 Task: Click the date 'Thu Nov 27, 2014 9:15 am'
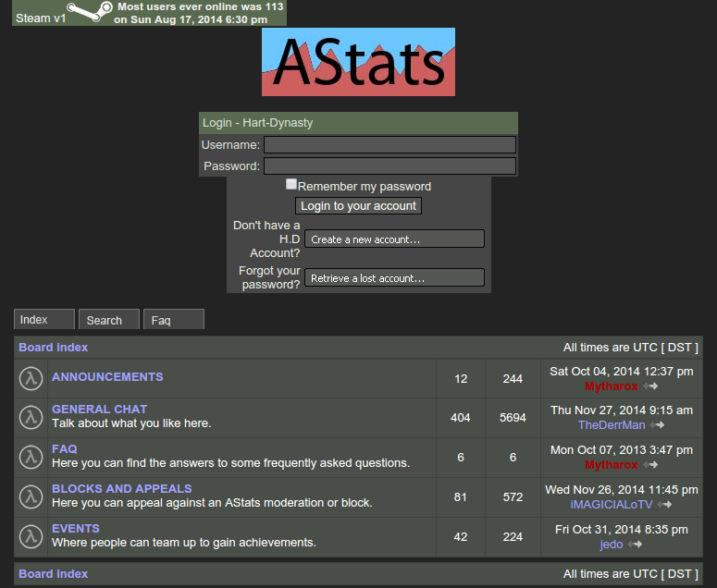[x=622, y=410]
